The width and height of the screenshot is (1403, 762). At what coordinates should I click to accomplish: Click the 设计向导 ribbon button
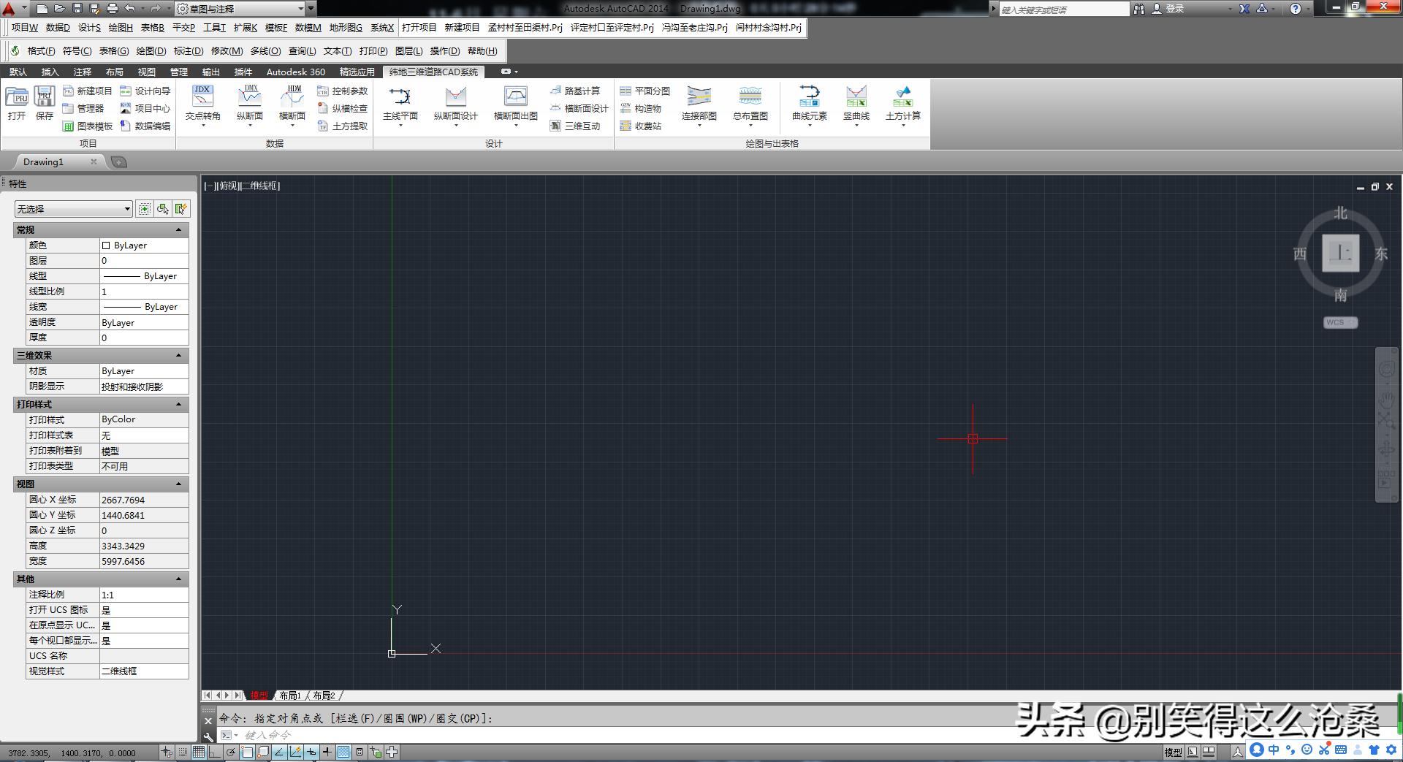[145, 91]
